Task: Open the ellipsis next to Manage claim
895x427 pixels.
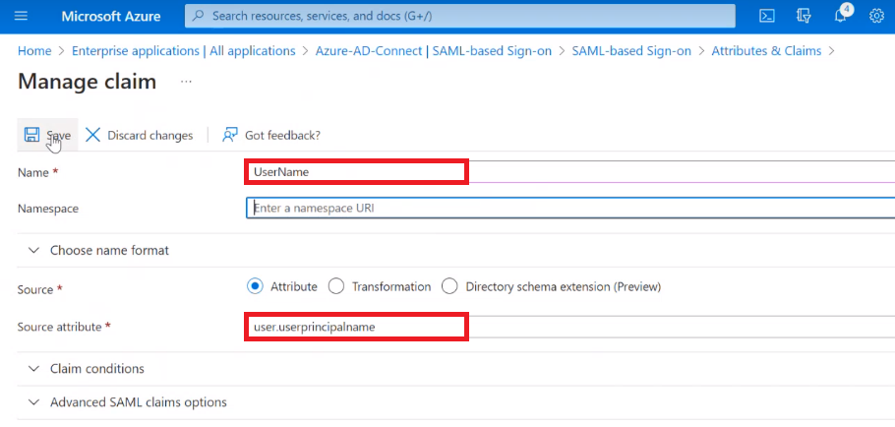Action: (186, 83)
